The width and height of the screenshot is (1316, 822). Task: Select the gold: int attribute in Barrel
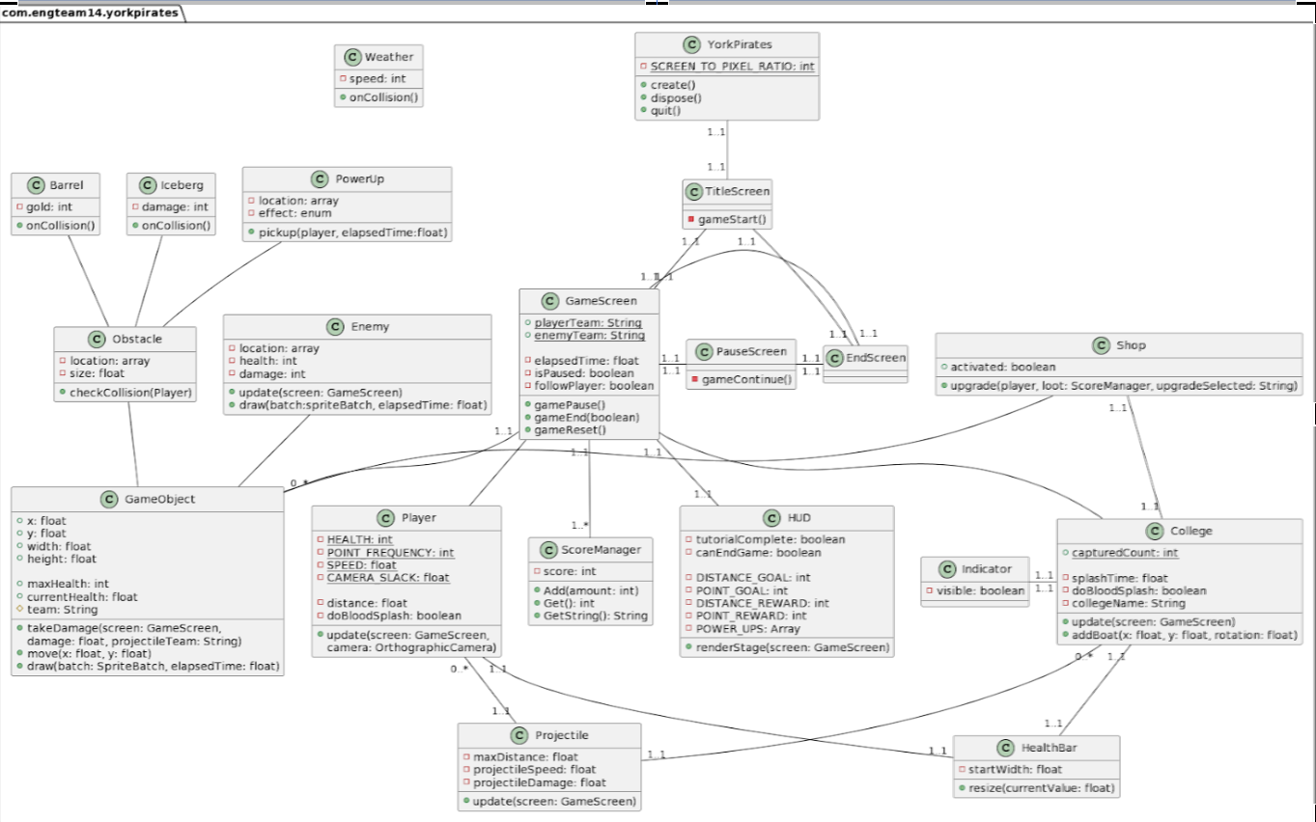tap(49, 206)
